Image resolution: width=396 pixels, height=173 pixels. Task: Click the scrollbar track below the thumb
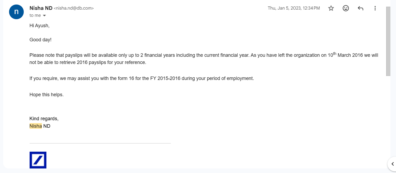388,120
